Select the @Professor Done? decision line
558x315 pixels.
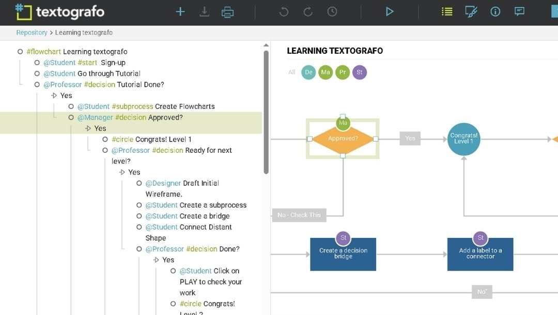tap(192, 249)
